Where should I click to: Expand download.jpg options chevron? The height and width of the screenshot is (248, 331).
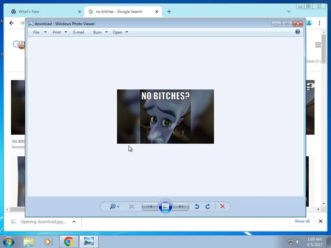(x=74, y=222)
